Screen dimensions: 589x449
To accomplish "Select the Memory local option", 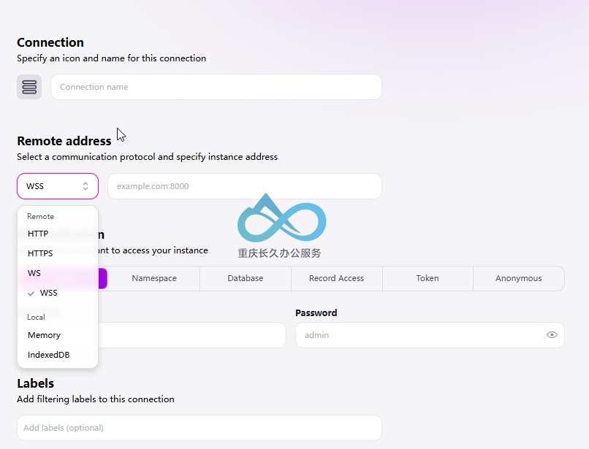I will click(x=58, y=335).
